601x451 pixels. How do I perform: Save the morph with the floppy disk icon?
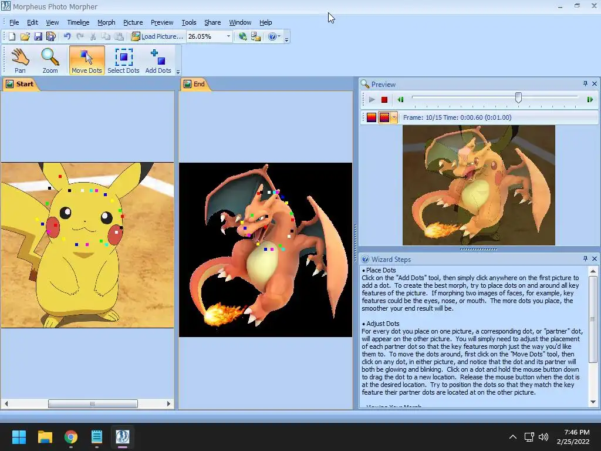click(x=38, y=36)
